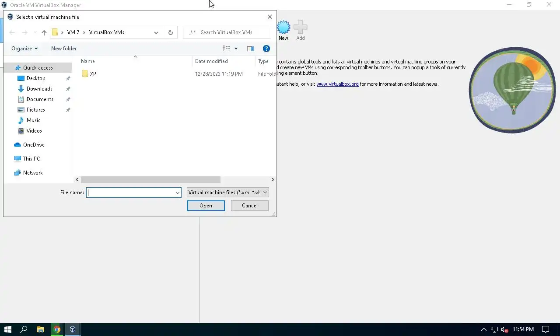Open the Virtual machine files type filter
560x336 pixels.
click(x=227, y=192)
